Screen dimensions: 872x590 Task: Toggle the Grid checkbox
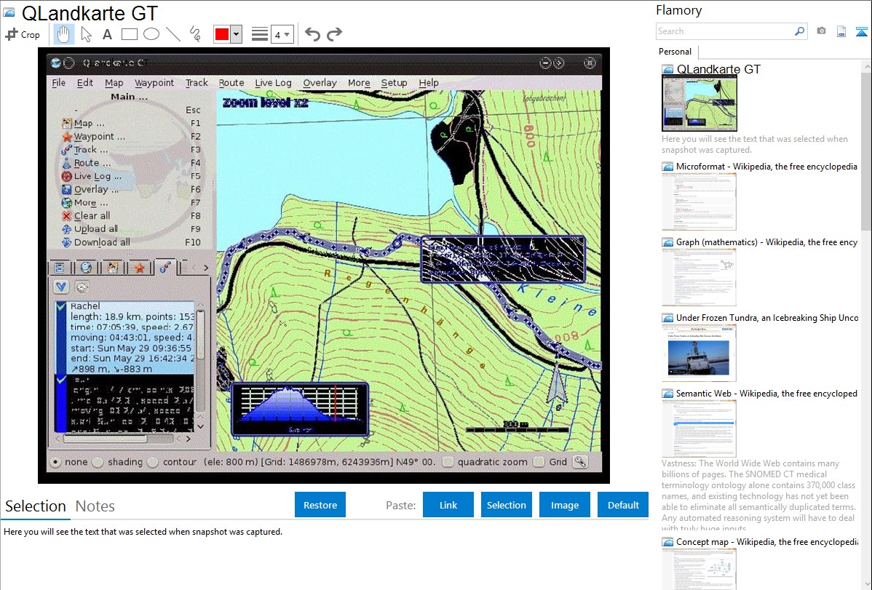pyautogui.click(x=539, y=461)
